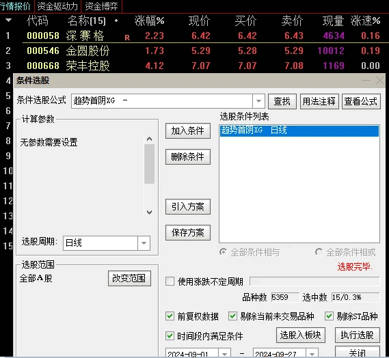Click the end date 2024-09-27 field
The width and height of the screenshot is (389, 358).
point(280,353)
